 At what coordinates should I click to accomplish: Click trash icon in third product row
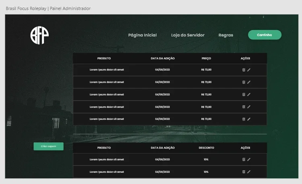click(244, 95)
